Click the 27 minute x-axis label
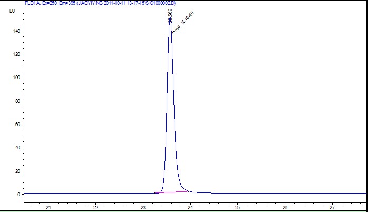Image resolution: width=368 pixels, height=212 pixels. [x=332, y=208]
